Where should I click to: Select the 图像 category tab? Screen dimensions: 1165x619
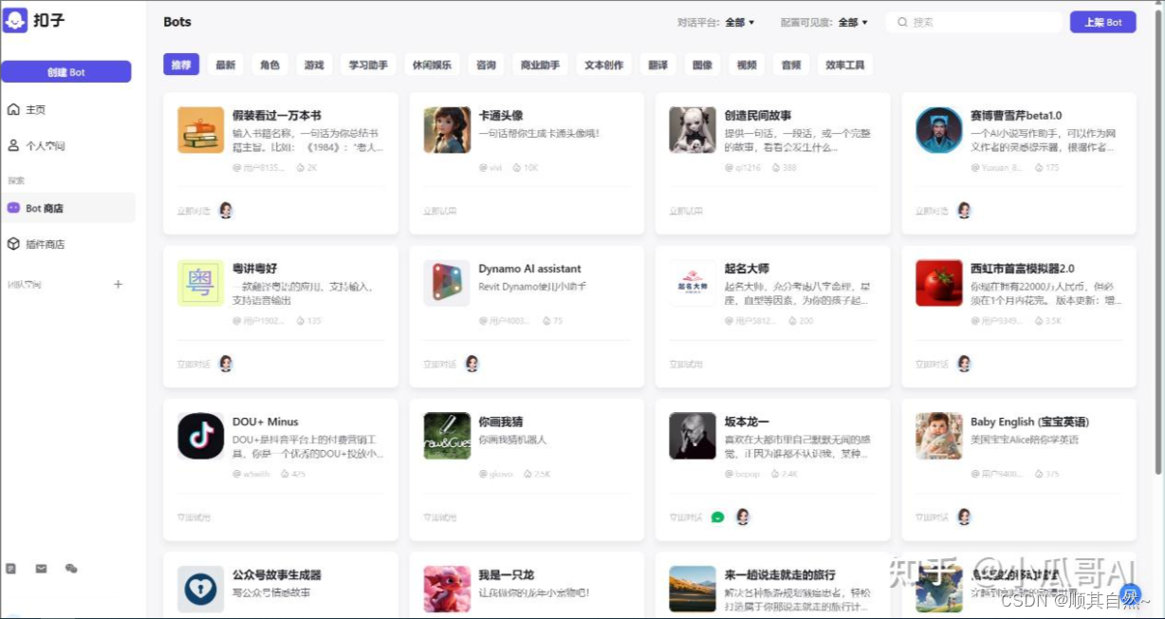point(702,65)
